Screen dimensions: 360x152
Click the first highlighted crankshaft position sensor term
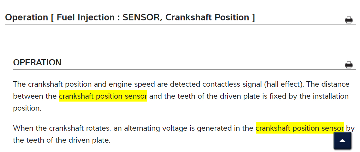[103, 96]
